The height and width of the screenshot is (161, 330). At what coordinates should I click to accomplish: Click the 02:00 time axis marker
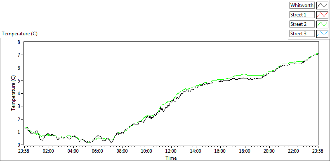tap(49, 151)
